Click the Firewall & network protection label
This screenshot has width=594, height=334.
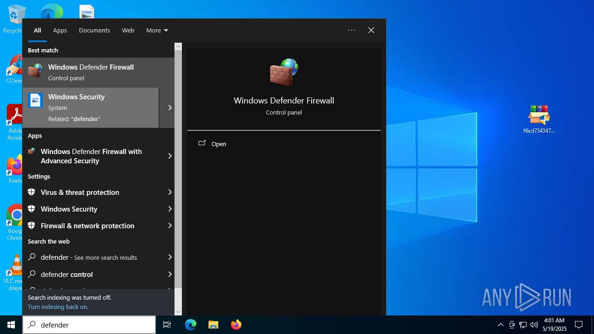coord(87,225)
